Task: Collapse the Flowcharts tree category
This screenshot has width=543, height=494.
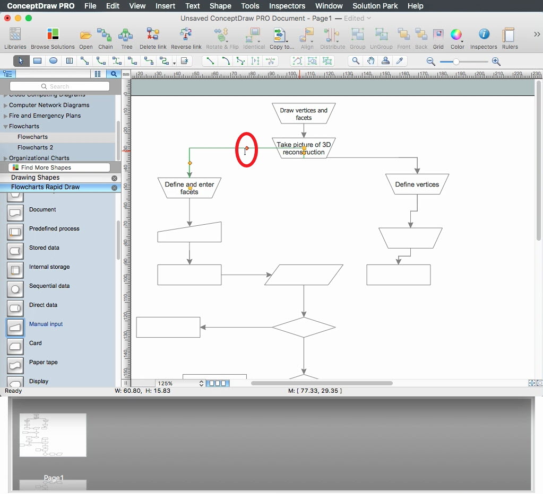Action: coord(5,127)
